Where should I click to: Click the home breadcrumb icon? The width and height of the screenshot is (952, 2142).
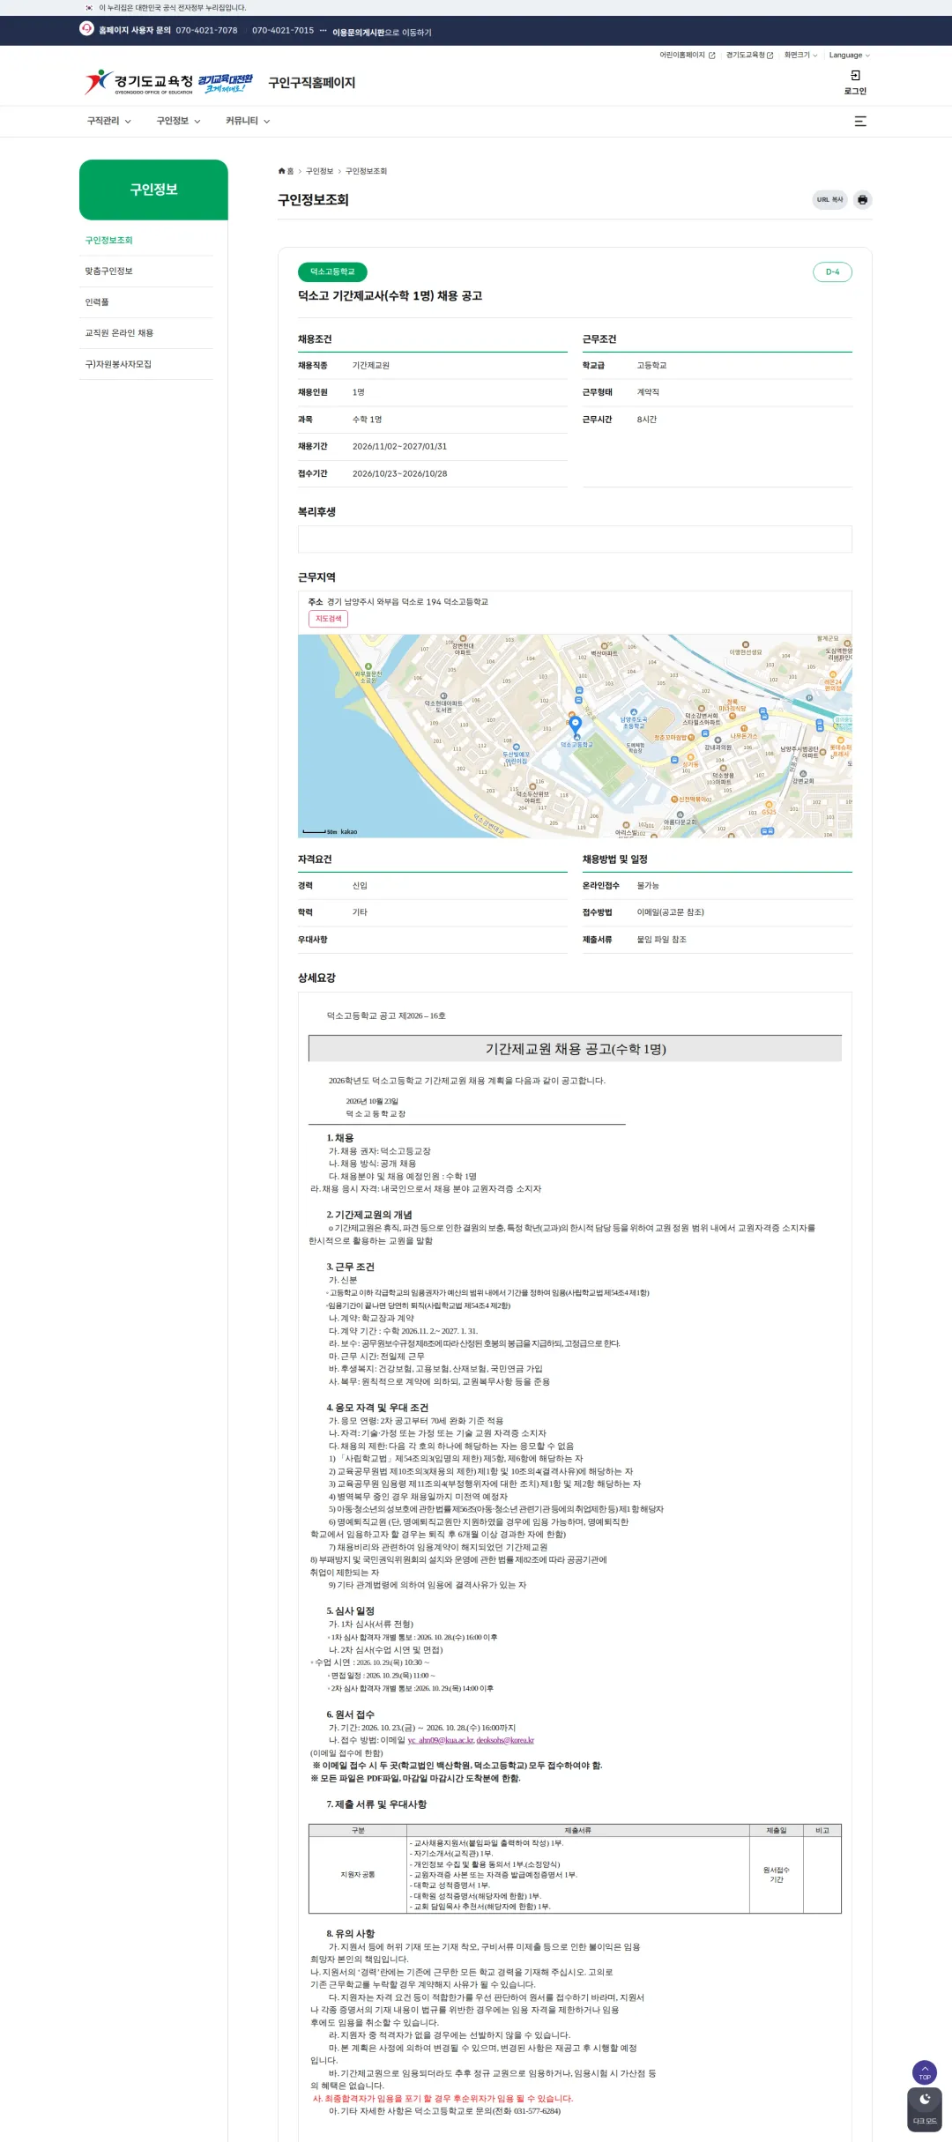(282, 171)
